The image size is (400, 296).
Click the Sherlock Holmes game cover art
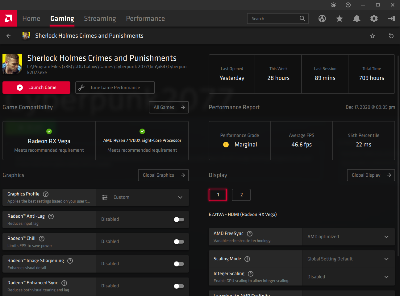pyautogui.click(x=12, y=64)
